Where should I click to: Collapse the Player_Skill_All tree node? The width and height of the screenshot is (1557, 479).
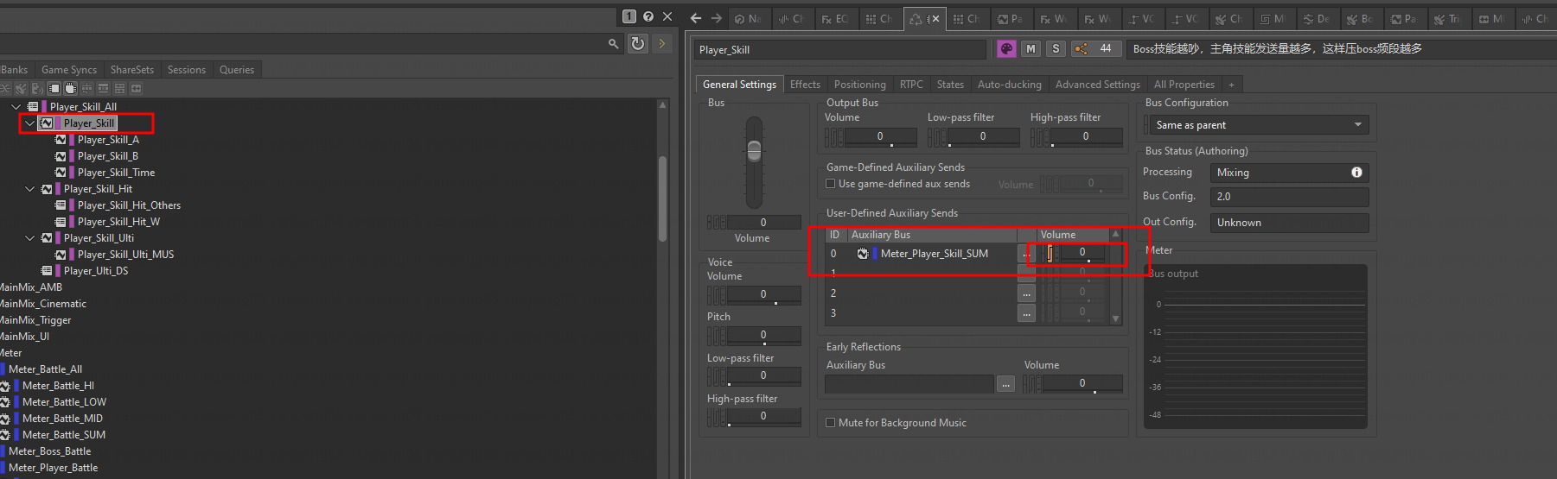(16, 107)
